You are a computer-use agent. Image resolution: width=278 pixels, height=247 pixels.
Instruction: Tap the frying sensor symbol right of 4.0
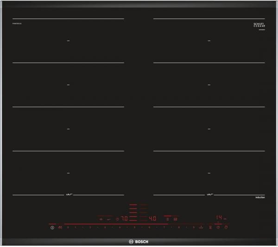tap(176, 219)
